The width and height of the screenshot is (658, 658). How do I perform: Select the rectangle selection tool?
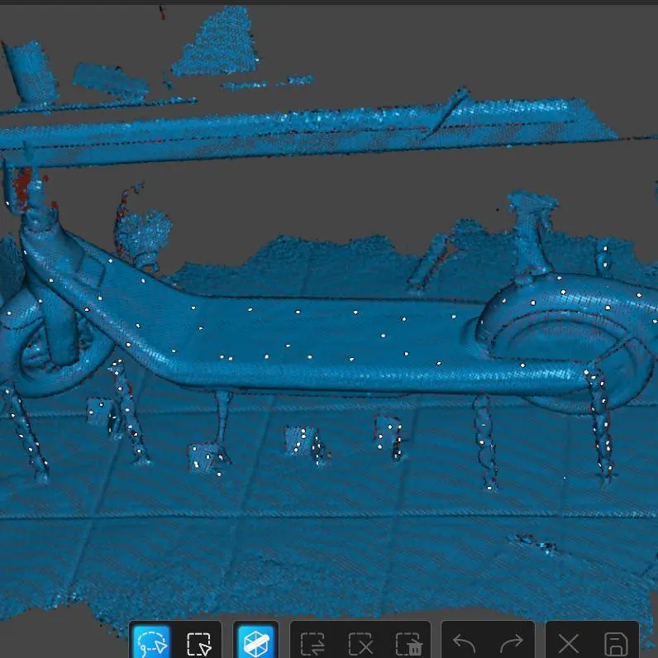198,643
